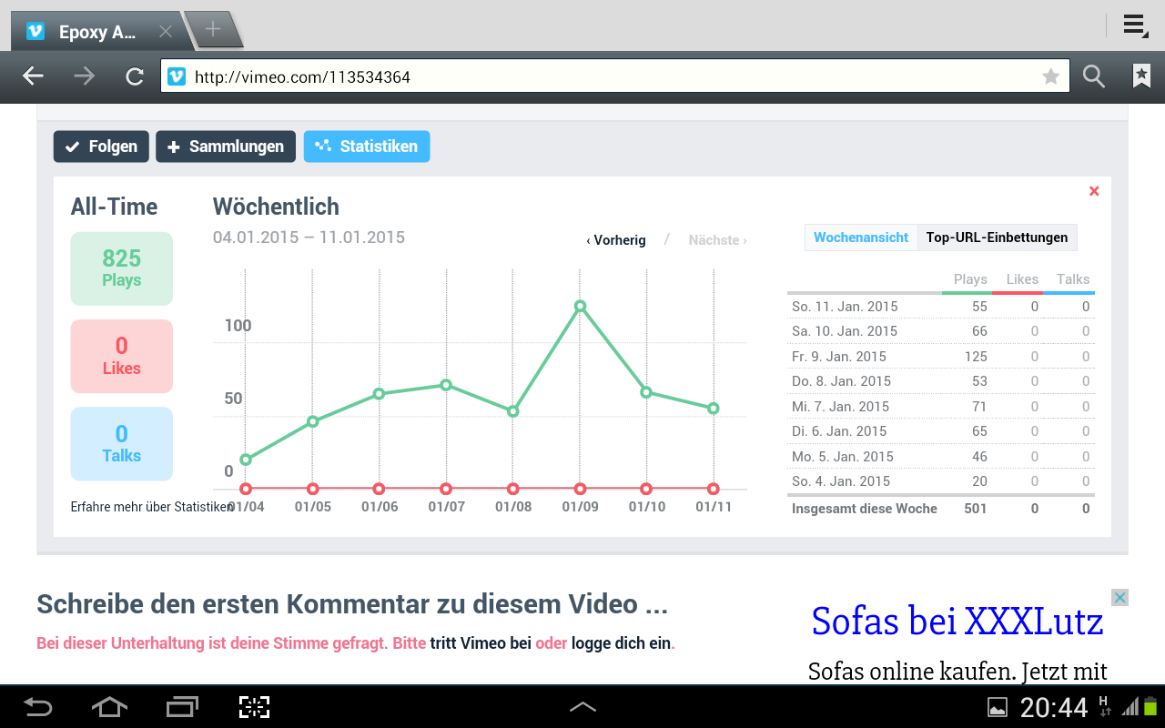
Task: Open a new browser tab
Action: (x=213, y=29)
